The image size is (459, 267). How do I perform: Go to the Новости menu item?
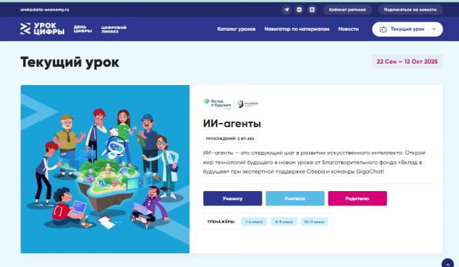click(x=348, y=29)
